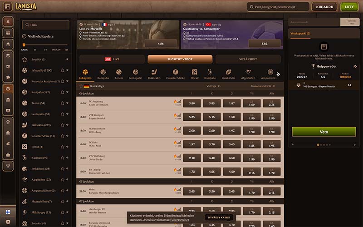Click the time filter slider handle

coord(24,45)
